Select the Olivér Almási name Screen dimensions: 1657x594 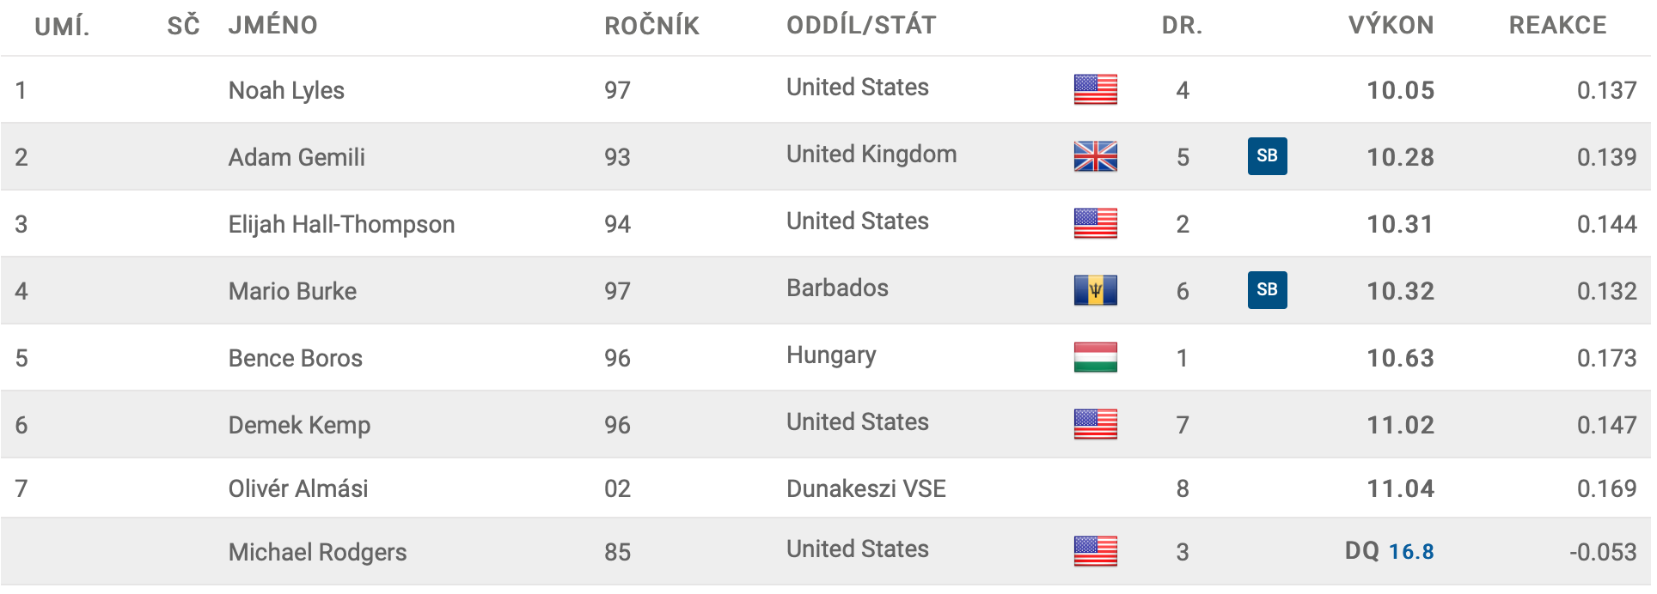tap(298, 488)
